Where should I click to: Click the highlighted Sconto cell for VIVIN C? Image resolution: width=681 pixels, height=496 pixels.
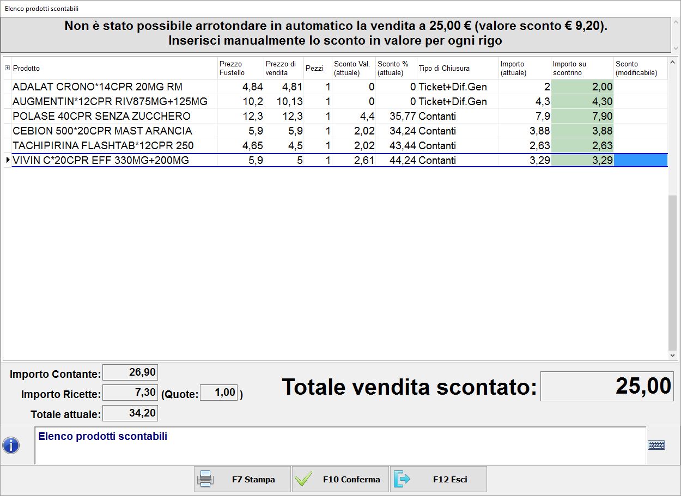coord(641,161)
